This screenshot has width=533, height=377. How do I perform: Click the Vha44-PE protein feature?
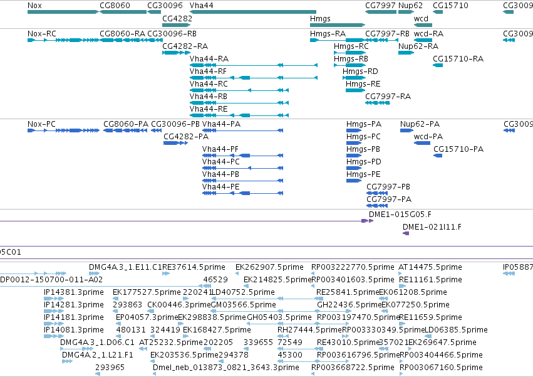tap(243, 193)
